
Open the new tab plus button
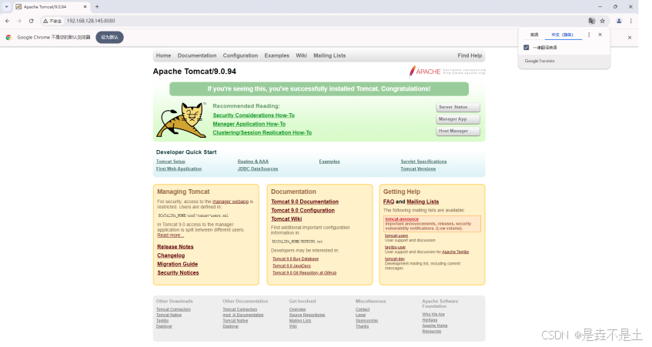click(x=97, y=7)
